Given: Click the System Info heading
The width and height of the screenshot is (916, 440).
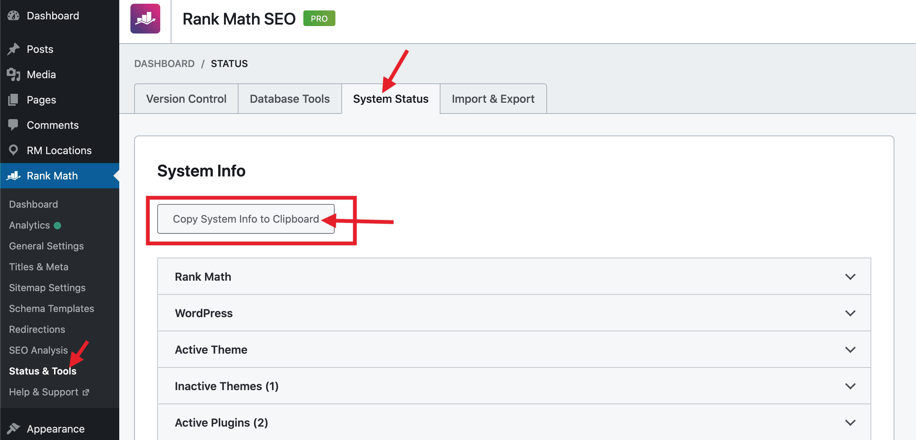Looking at the screenshot, I should pos(201,171).
